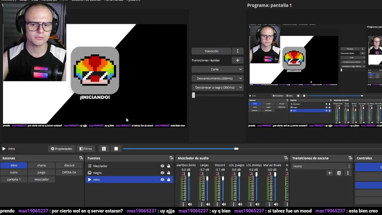The height and width of the screenshot is (215, 382).
Task: Select the Mezclador scene in Escenas
Action: point(41,179)
